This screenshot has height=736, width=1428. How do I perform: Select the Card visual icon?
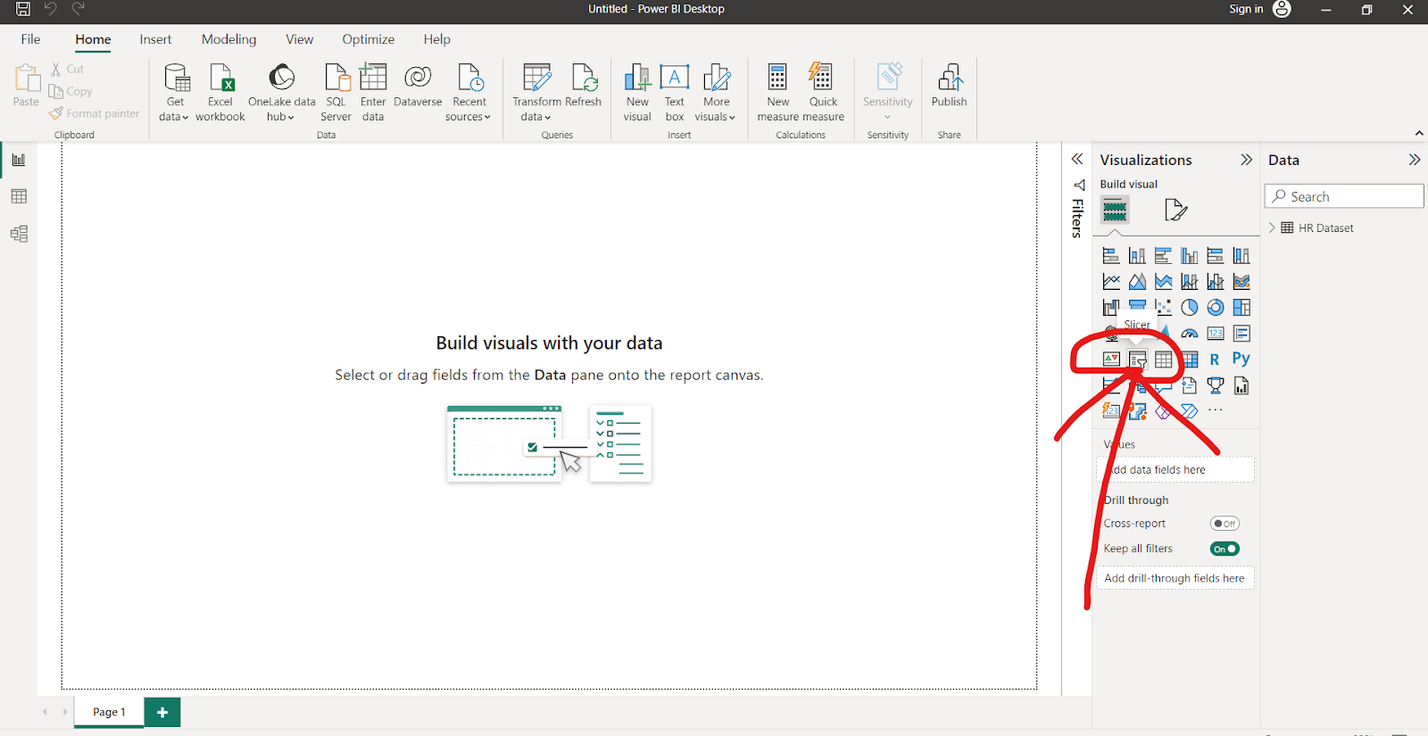(1216, 334)
